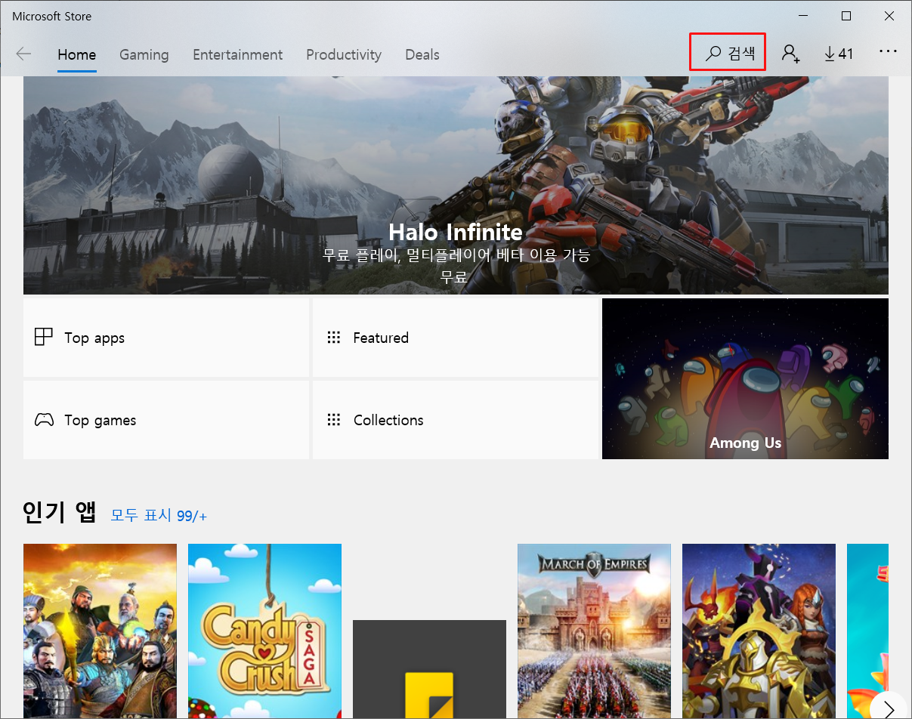
Task: Show all popular apps link 모두 표시 99/+
Action: click(159, 516)
